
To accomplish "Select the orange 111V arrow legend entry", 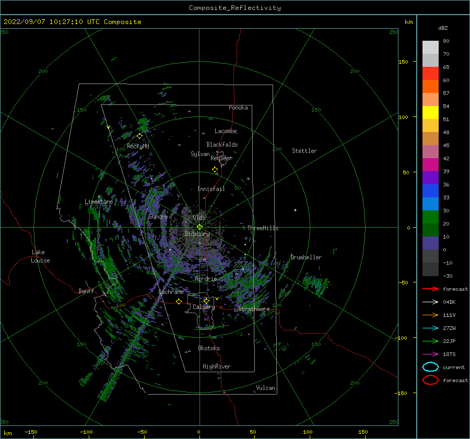I will (x=430, y=315).
